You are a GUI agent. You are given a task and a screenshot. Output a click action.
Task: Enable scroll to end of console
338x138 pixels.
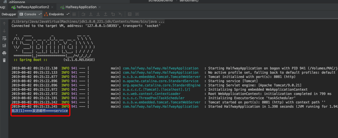(x=4, y=45)
